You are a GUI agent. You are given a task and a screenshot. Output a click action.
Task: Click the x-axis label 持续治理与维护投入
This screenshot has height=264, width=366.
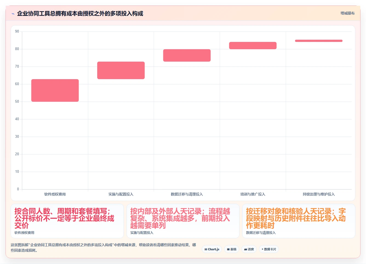(x=319, y=194)
